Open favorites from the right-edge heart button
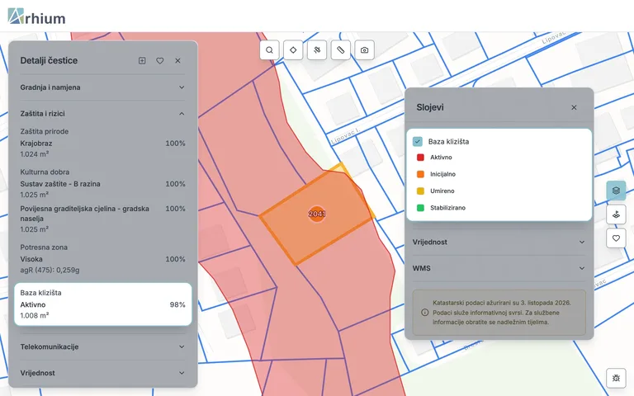Viewport: 634px width, 396px height. (616, 238)
